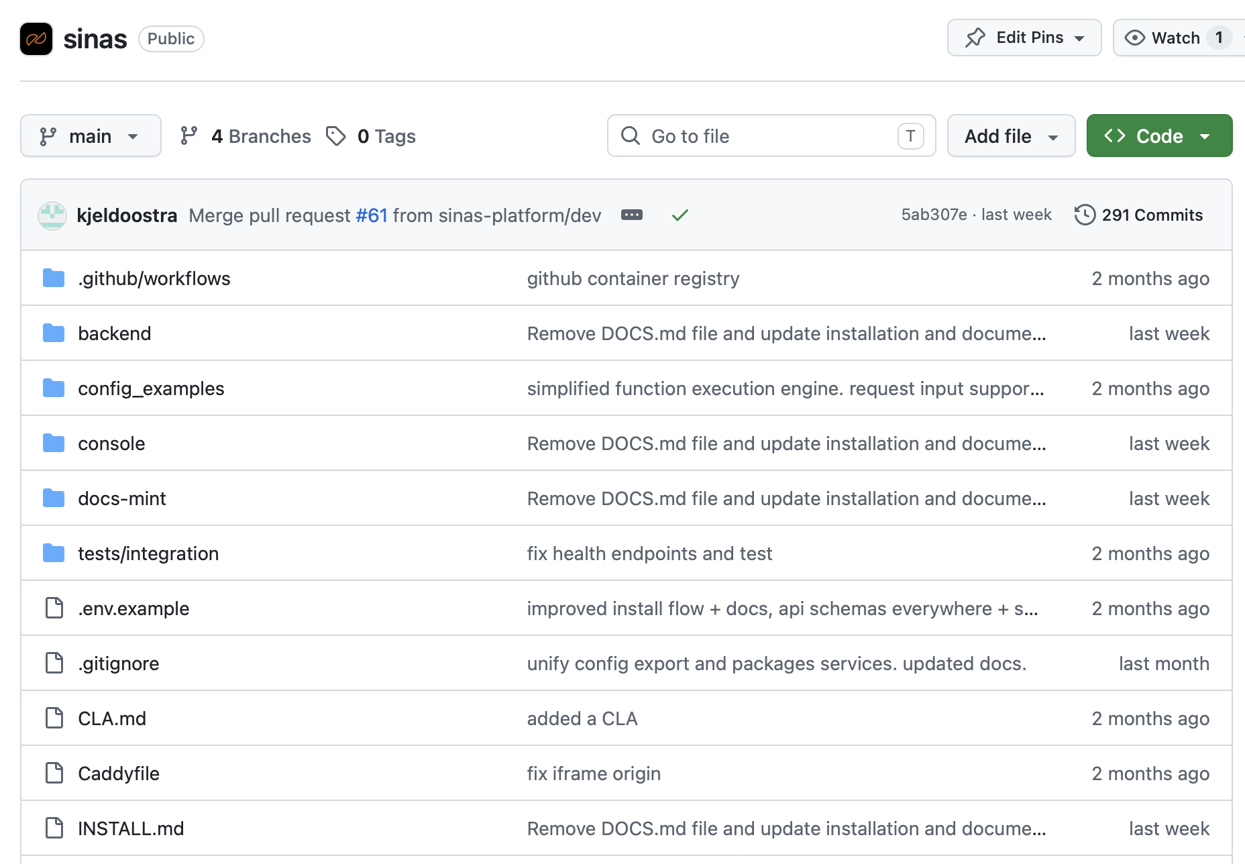Open the .github/workflows folder

154,278
